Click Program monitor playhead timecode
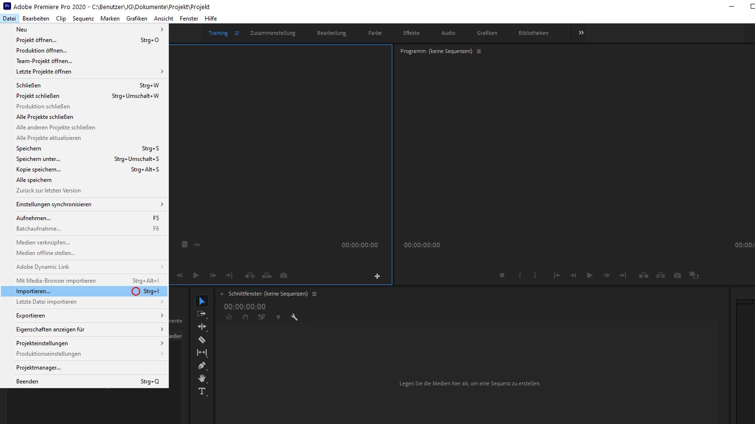The width and height of the screenshot is (755, 424). point(422,245)
